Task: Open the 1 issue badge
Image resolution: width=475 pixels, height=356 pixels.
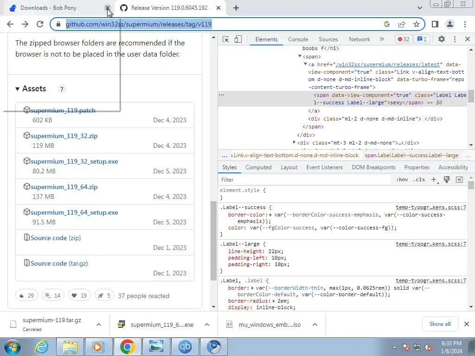Action: (x=422, y=39)
